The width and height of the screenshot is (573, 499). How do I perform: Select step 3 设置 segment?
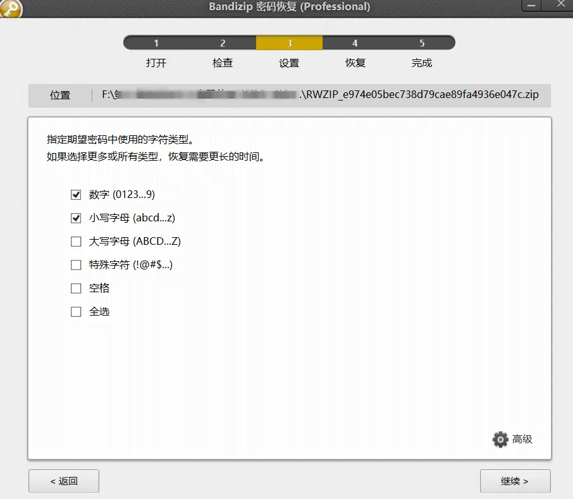[x=289, y=43]
